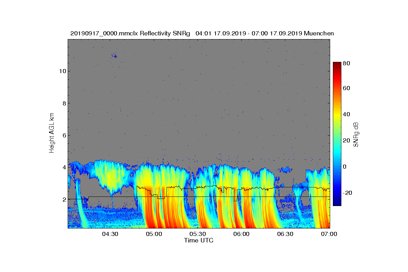Click the height tick label '4'
Image resolution: width=408 pixels, height=272 pixels.
(x=64, y=167)
